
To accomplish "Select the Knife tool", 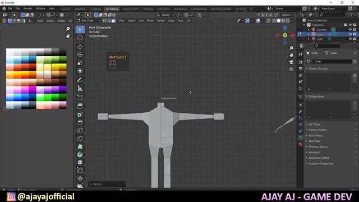I will click(80, 139).
